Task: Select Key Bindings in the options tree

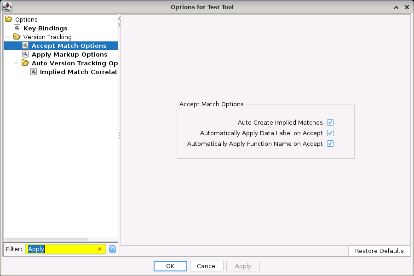Action: [x=45, y=28]
